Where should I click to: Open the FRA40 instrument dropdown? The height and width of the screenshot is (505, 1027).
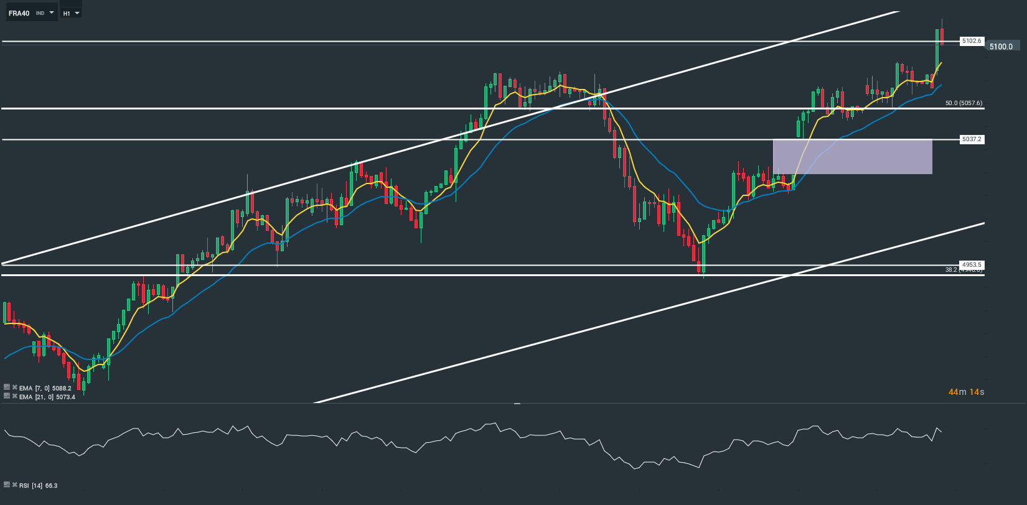(x=31, y=13)
